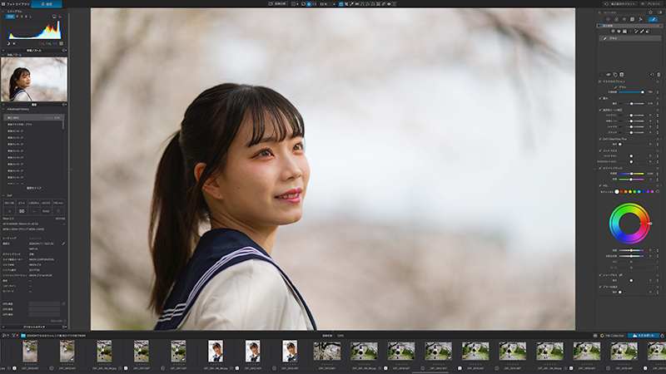Open the プリセットエディタ palette menu icon
666x374 pixels.
point(65,327)
